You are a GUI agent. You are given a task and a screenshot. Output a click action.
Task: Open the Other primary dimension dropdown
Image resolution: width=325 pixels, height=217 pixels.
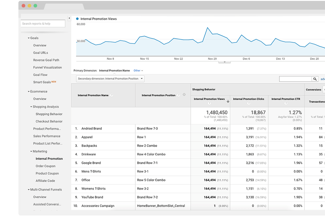coord(138,71)
